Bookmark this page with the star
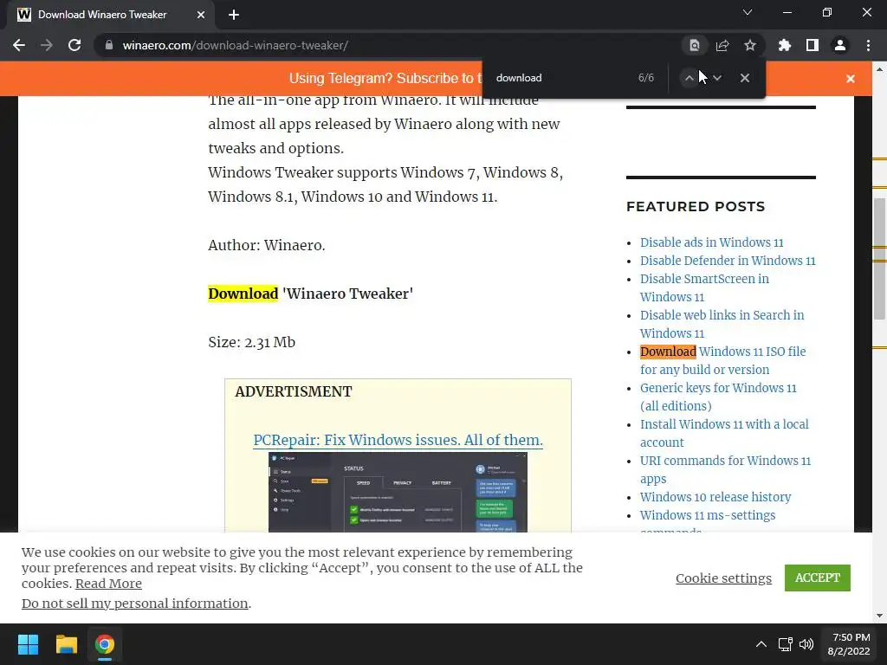Viewport: 887px width, 665px height. (x=750, y=45)
